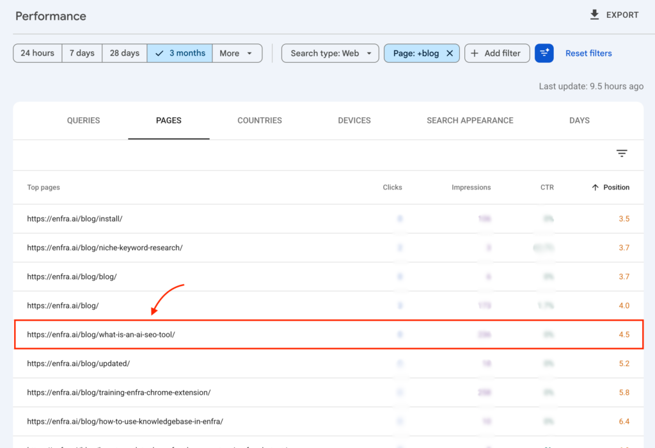Image resolution: width=655 pixels, height=448 pixels.
Task: Click position value 5.2
Action: pos(624,364)
